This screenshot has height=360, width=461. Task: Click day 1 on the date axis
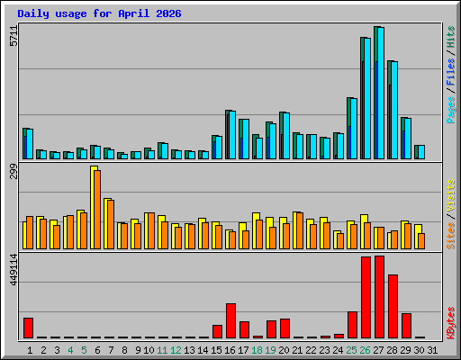click(30, 350)
